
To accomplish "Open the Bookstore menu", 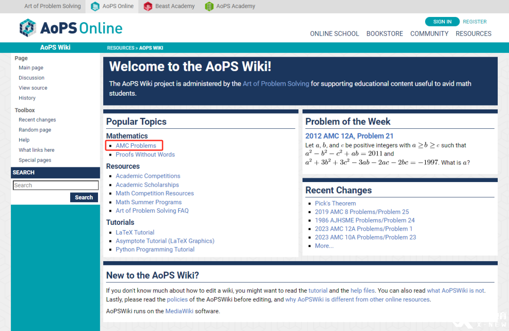I will point(385,34).
